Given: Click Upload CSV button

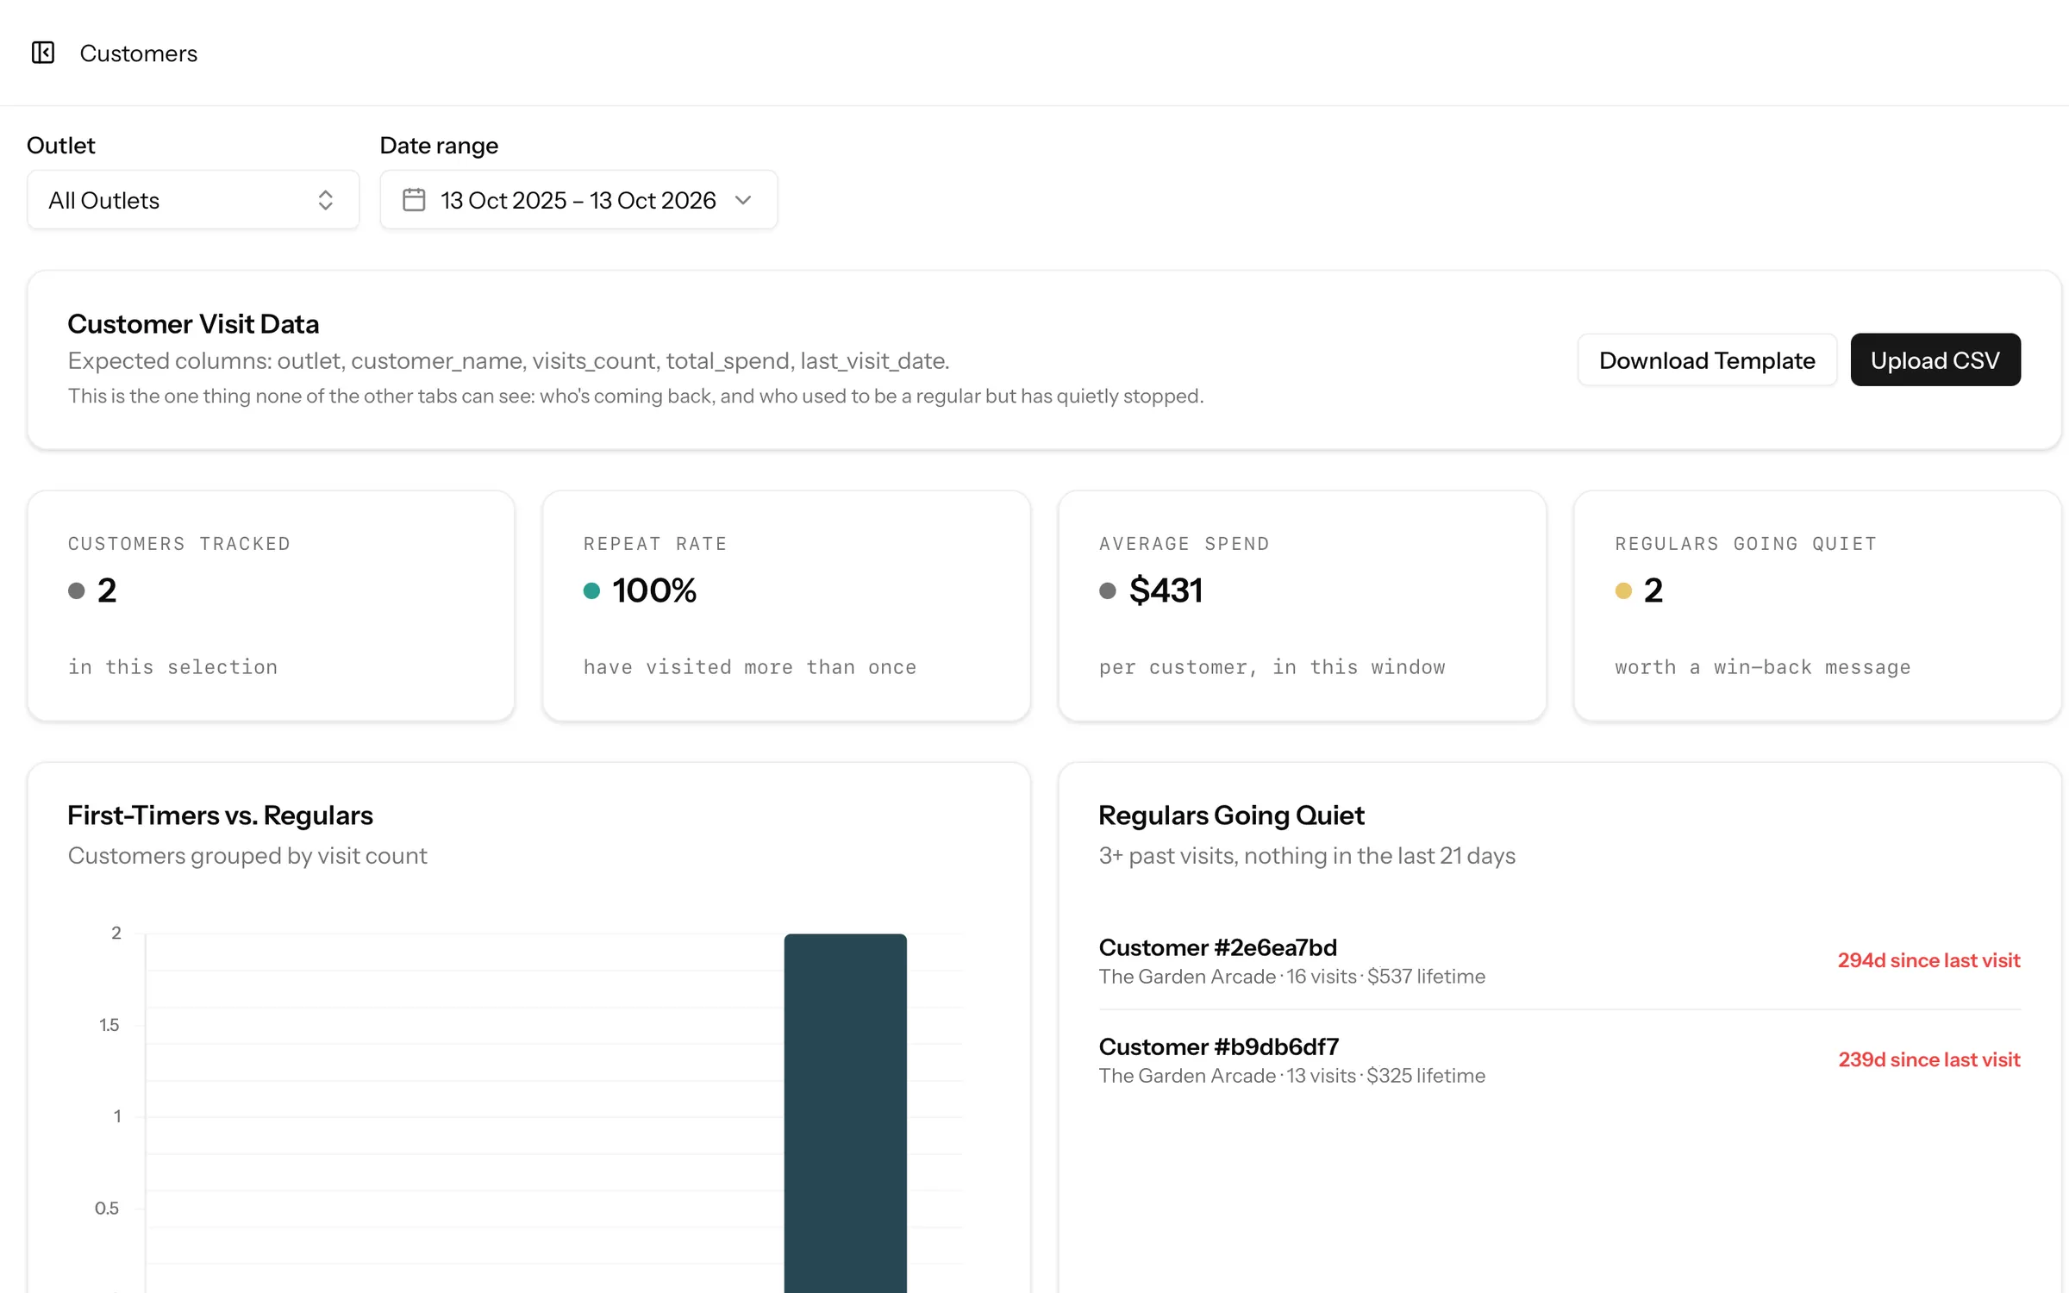Looking at the screenshot, I should tap(1935, 359).
